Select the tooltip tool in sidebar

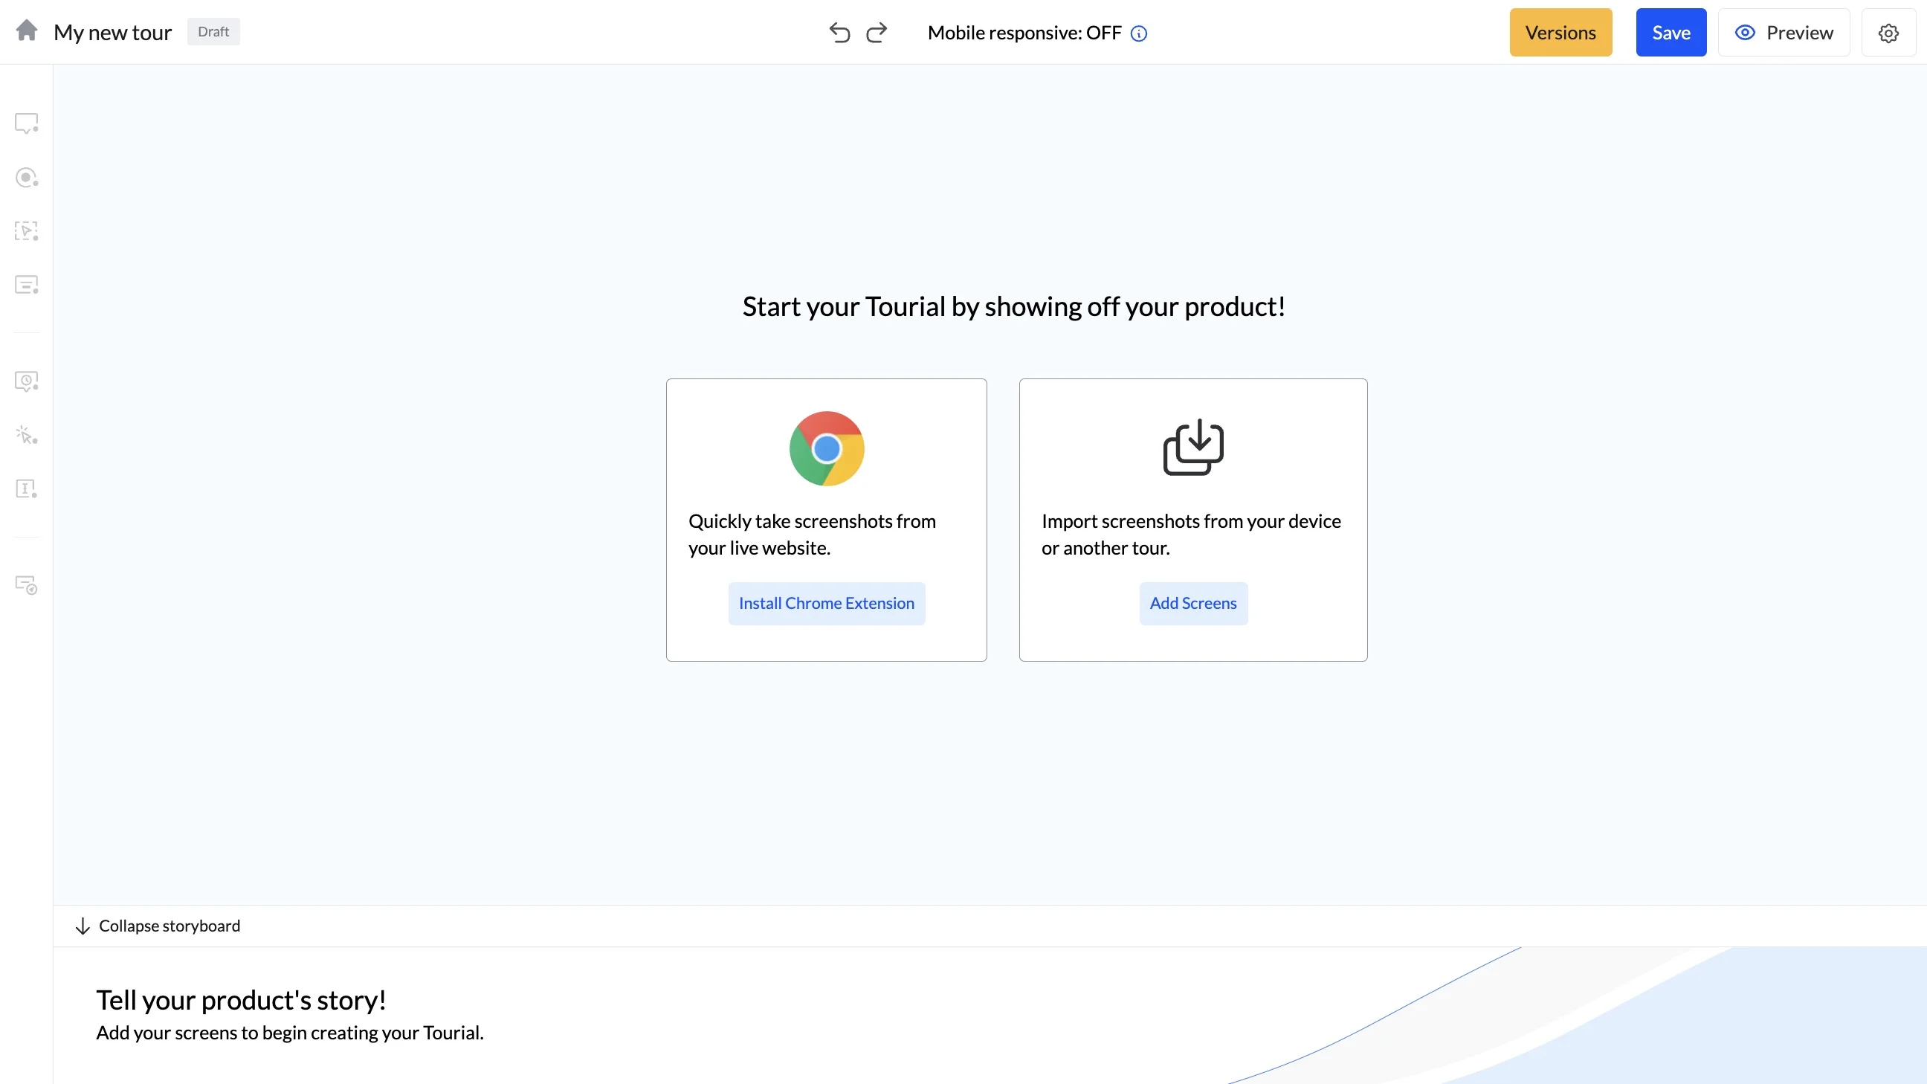27,123
